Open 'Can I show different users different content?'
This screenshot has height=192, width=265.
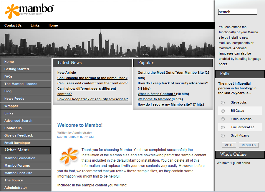[x=87, y=91]
